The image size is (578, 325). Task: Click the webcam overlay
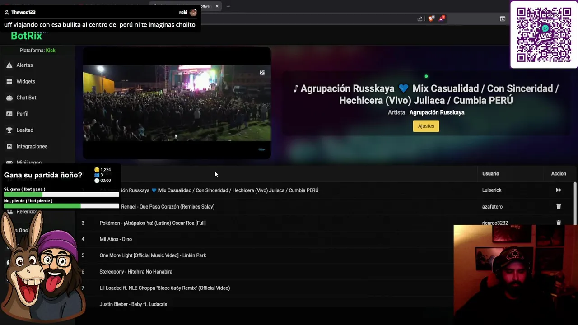pyautogui.click(x=516, y=275)
